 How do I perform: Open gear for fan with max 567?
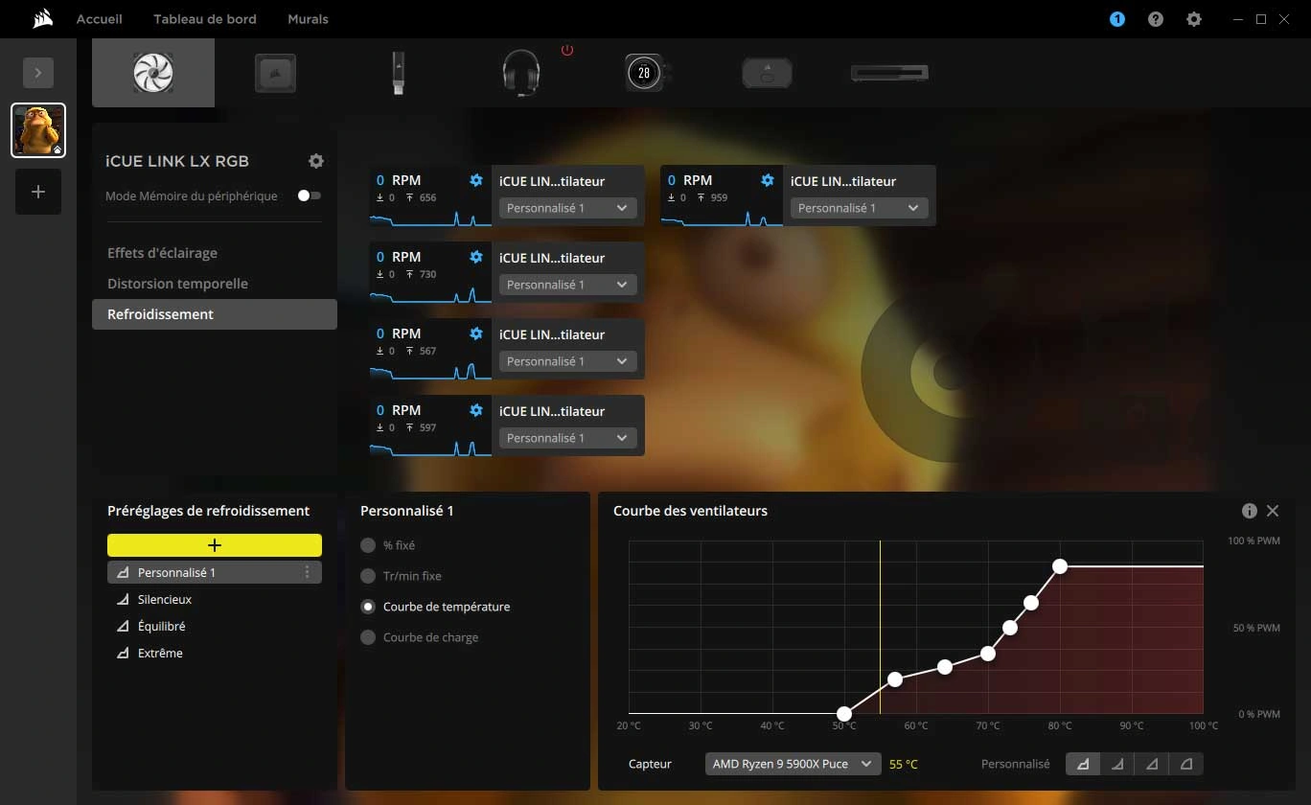[x=476, y=333]
